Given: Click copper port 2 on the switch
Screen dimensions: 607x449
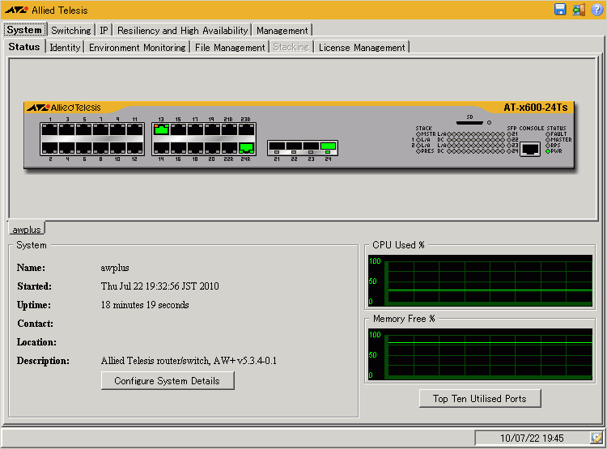Looking at the screenshot, I should point(50,148).
